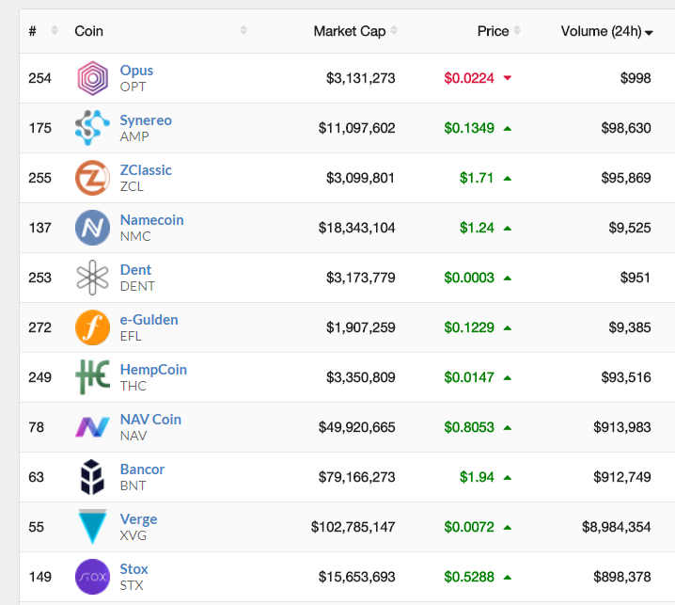Click the Verge triangle logo icon
The image size is (675, 605).
[x=92, y=527]
